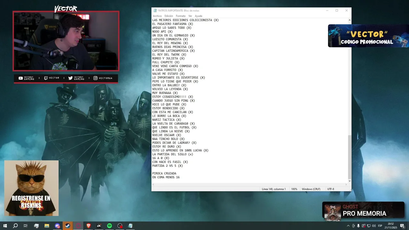Click the line "16 A 0 (X)"
This screenshot has width=409, height=230.
tap(161, 158)
